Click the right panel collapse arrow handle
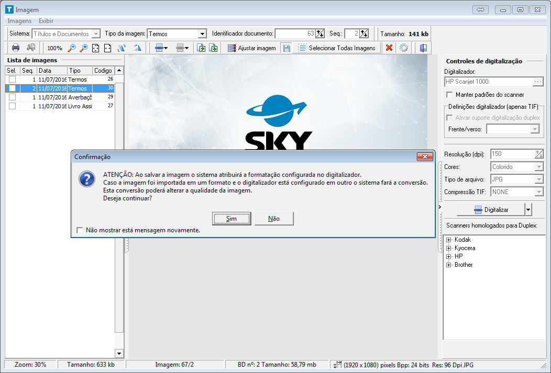The height and width of the screenshot is (373, 551). click(x=439, y=207)
